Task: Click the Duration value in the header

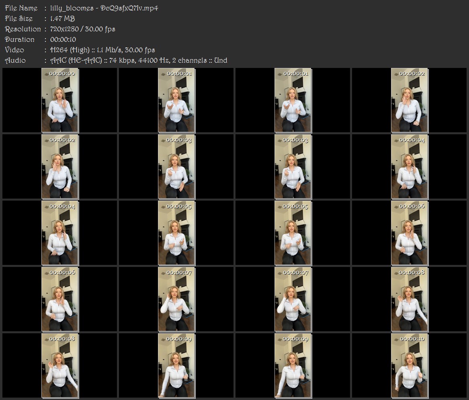Action: coord(63,39)
